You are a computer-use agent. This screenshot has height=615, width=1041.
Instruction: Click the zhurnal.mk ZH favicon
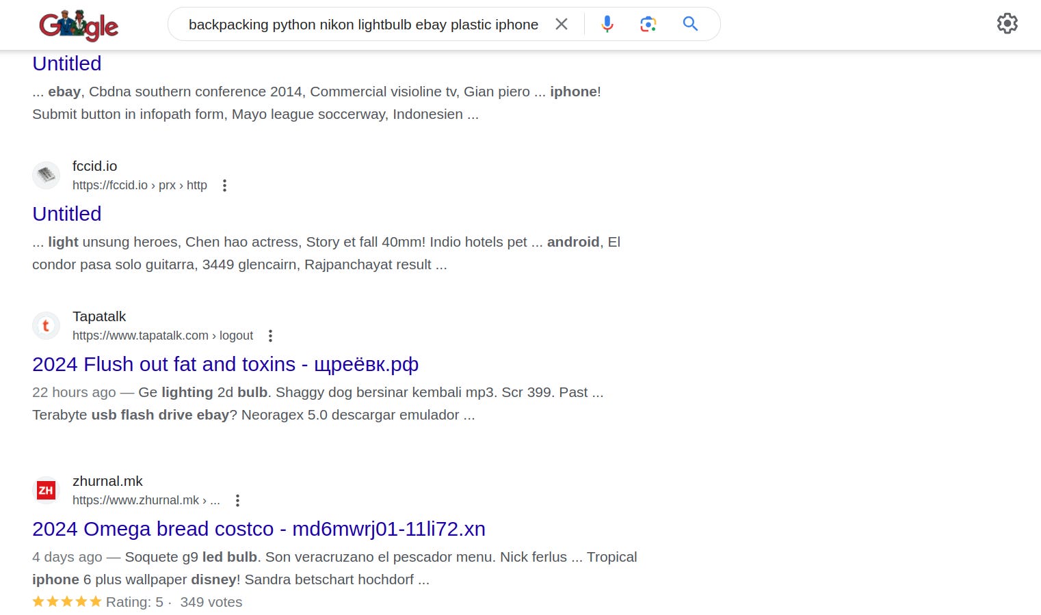coord(46,491)
